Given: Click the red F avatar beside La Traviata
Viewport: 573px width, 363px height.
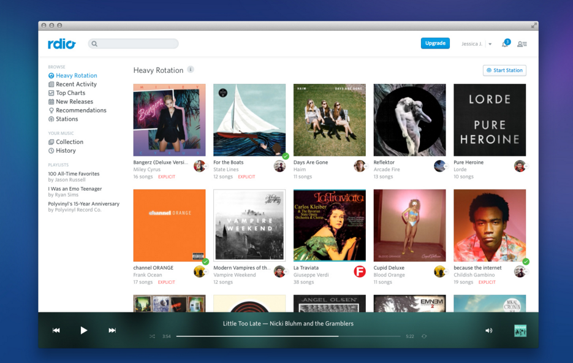Looking at the screenshot, I should [360, 272].
